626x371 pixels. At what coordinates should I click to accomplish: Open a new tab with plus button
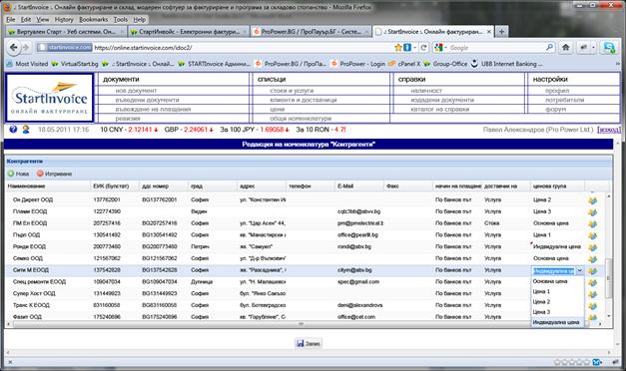[x=501, y=32]
